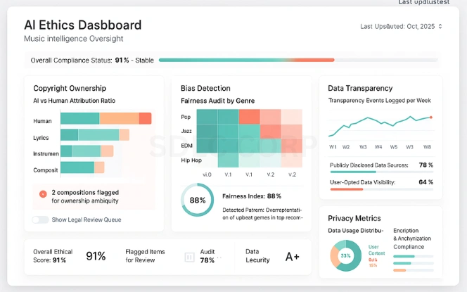Select the Hip Hop genre row label
The image size is (467, 292).
191,160
